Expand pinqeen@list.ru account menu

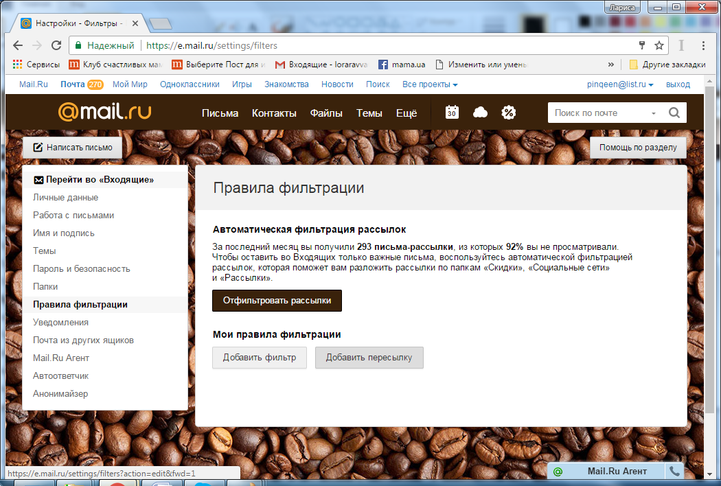click(x=620, y=84)
